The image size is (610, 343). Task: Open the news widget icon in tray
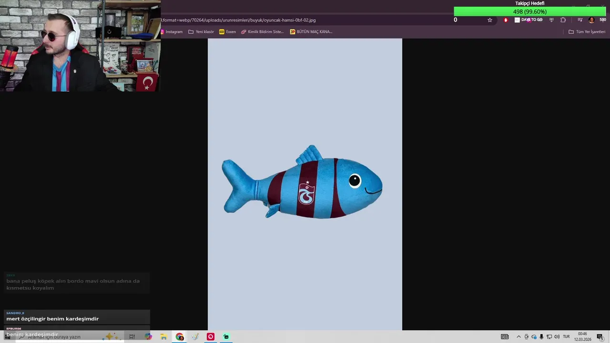click(504, 337)
